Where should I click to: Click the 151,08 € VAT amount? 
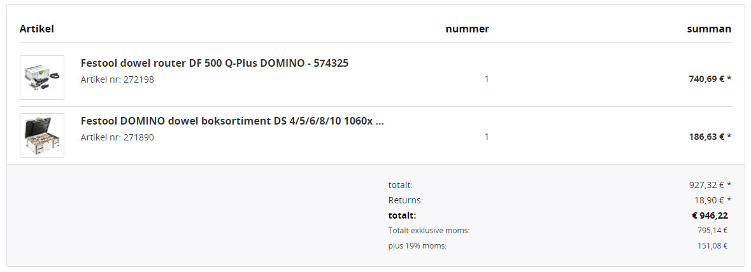pos(712,246)
